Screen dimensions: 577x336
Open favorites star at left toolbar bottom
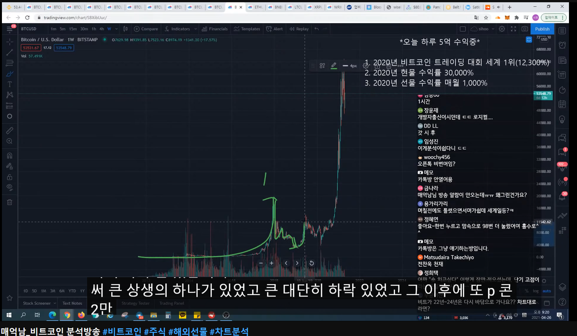(10, 298)
